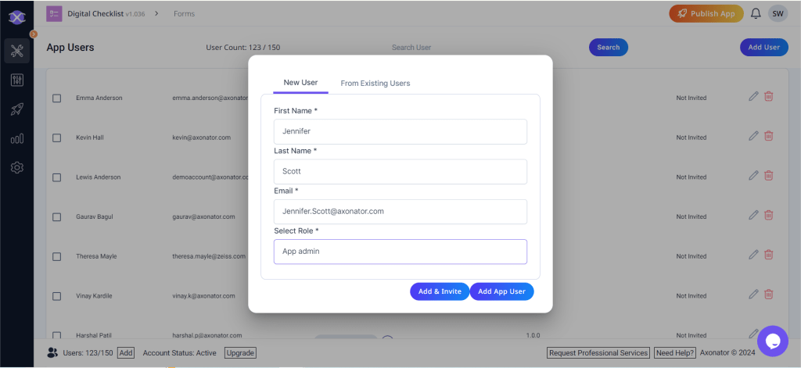Click into the Email input field
Viewport: 801px width, 368px height.
(x=400, y=211)
